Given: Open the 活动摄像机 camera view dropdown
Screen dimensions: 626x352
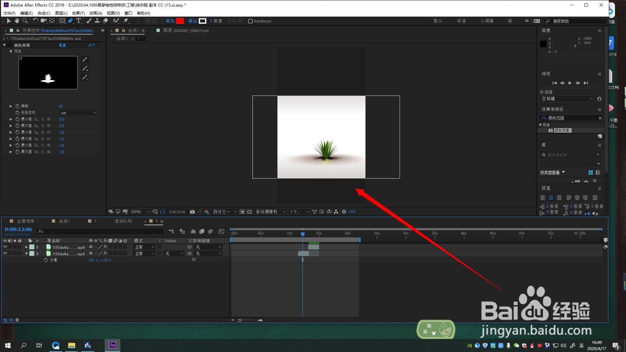Looking at the screenshot, I should click(x=271, y=212).
